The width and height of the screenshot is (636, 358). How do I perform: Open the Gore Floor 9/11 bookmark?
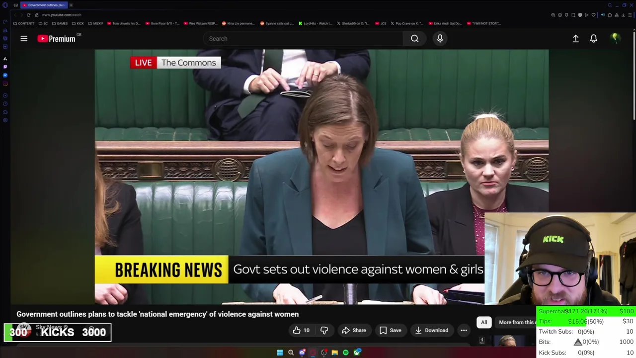pos(163,23)
